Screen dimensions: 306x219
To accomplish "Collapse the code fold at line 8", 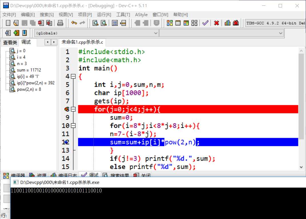I will pyautogui.click(x=73, y=109).
